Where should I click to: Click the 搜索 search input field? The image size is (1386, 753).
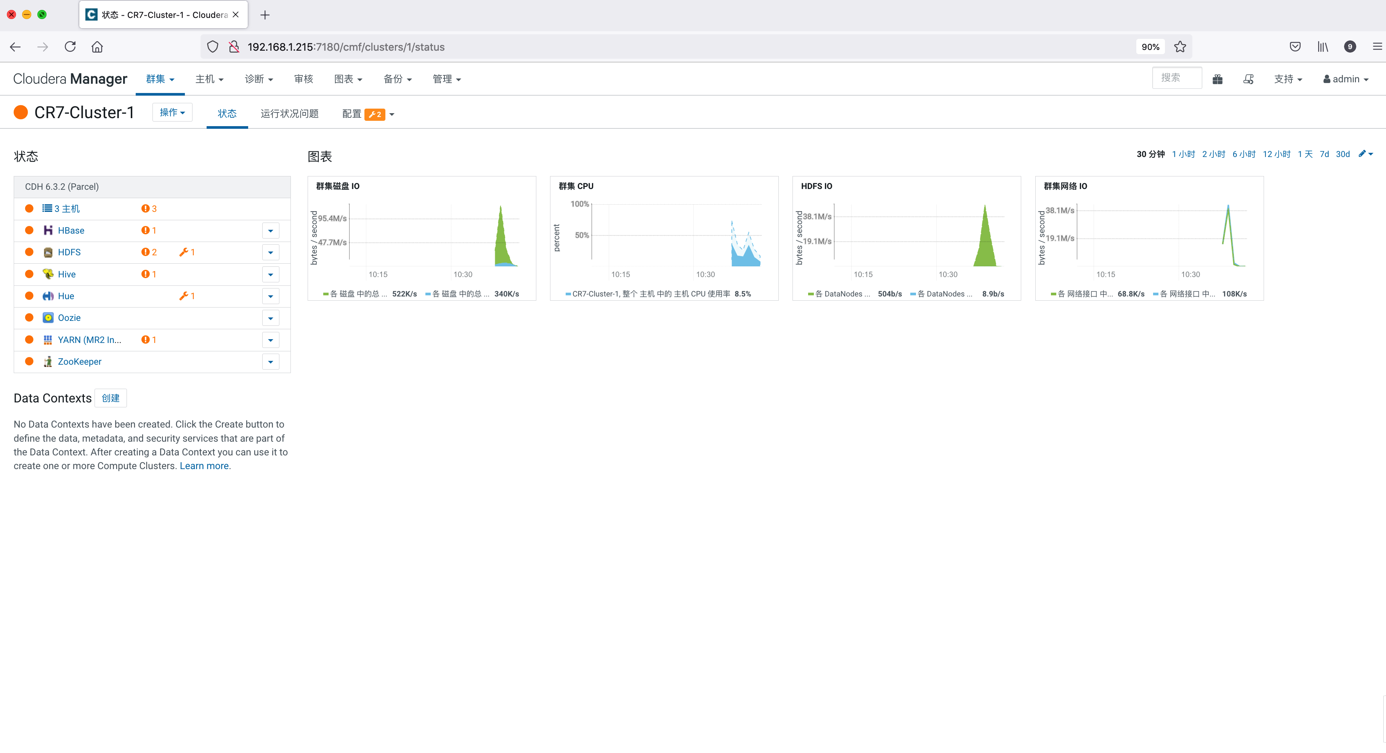[1176, 78]
